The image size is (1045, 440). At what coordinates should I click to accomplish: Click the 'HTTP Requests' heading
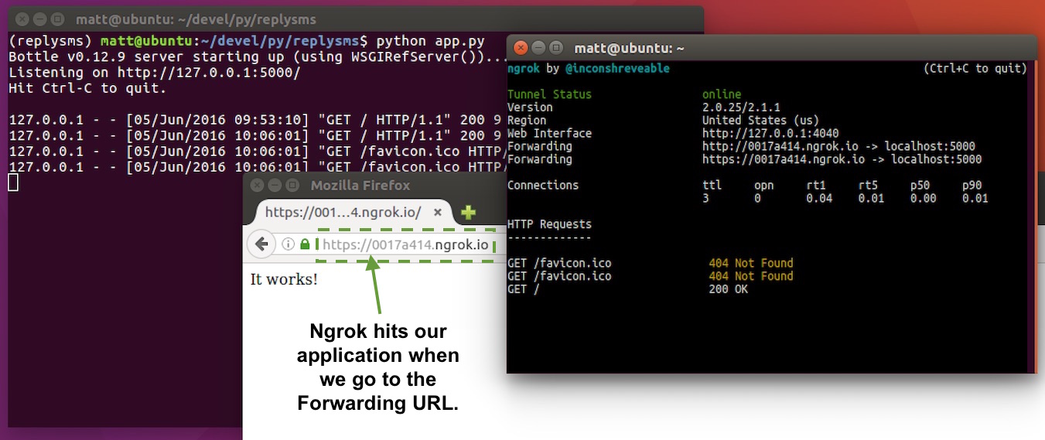tap(549, 224)
